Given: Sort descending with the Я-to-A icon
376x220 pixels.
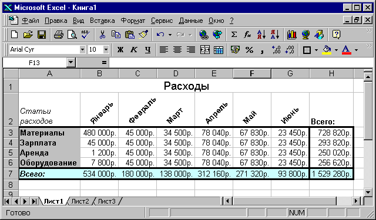Looking at the screenshot, I should point(275,35).
